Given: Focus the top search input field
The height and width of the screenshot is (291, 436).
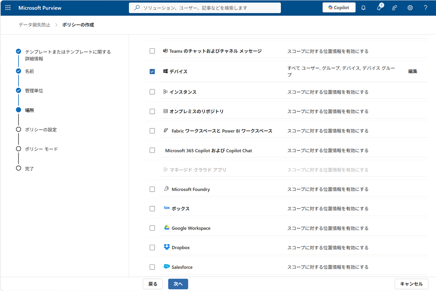Looking at the screenshot, I should tap(205, 8).
